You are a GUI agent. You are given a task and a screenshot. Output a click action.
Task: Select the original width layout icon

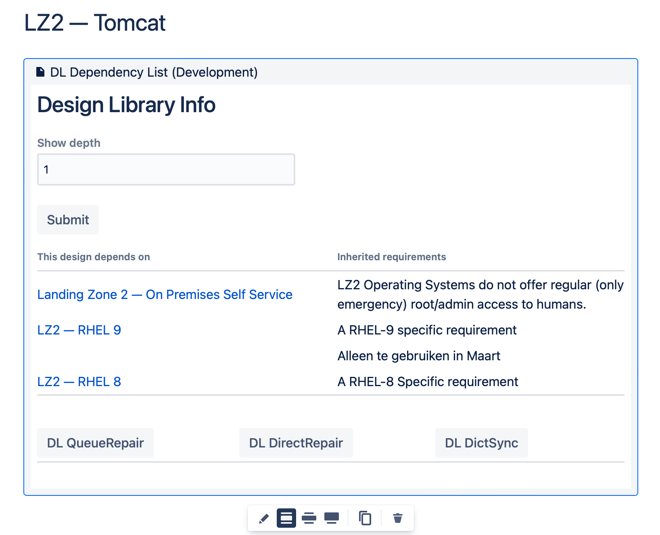coord(286,518)
